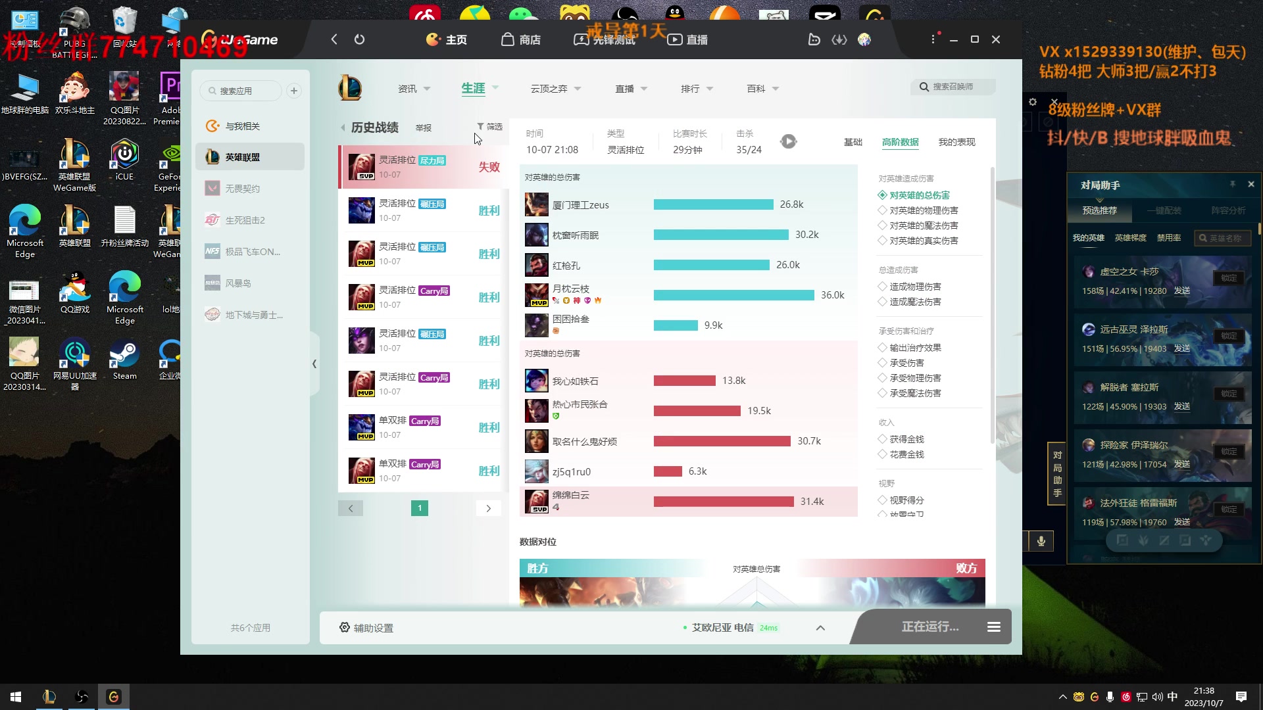Pin the 对局助手 panel
The width and height of the screenshot is (1263, 710).
click(1233, 184)
